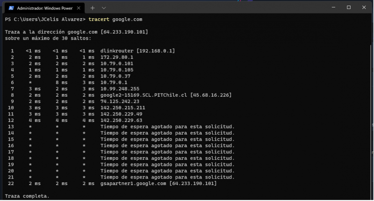The image size is (374, 201).
Task: Click the timeout message on hop 13
Action: click(167, 126)
